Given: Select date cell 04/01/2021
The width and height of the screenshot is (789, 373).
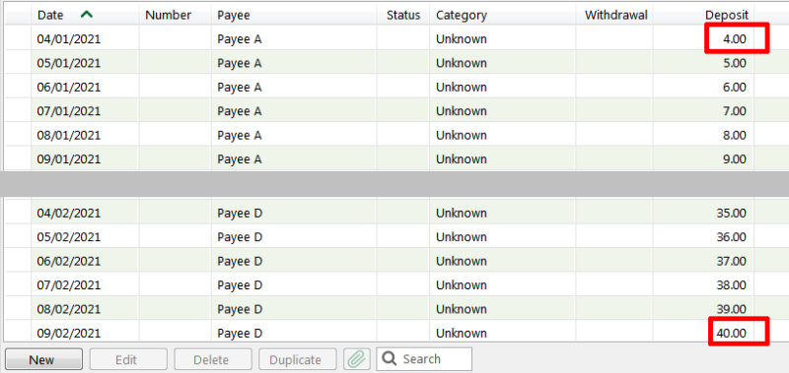Looking at the screenshot, I should tap(69, 38).
